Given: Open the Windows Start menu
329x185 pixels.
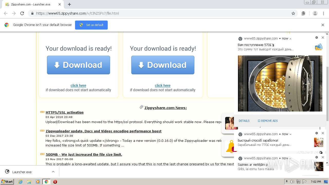Looking at the screenshot, I should [x=7, y=182].
